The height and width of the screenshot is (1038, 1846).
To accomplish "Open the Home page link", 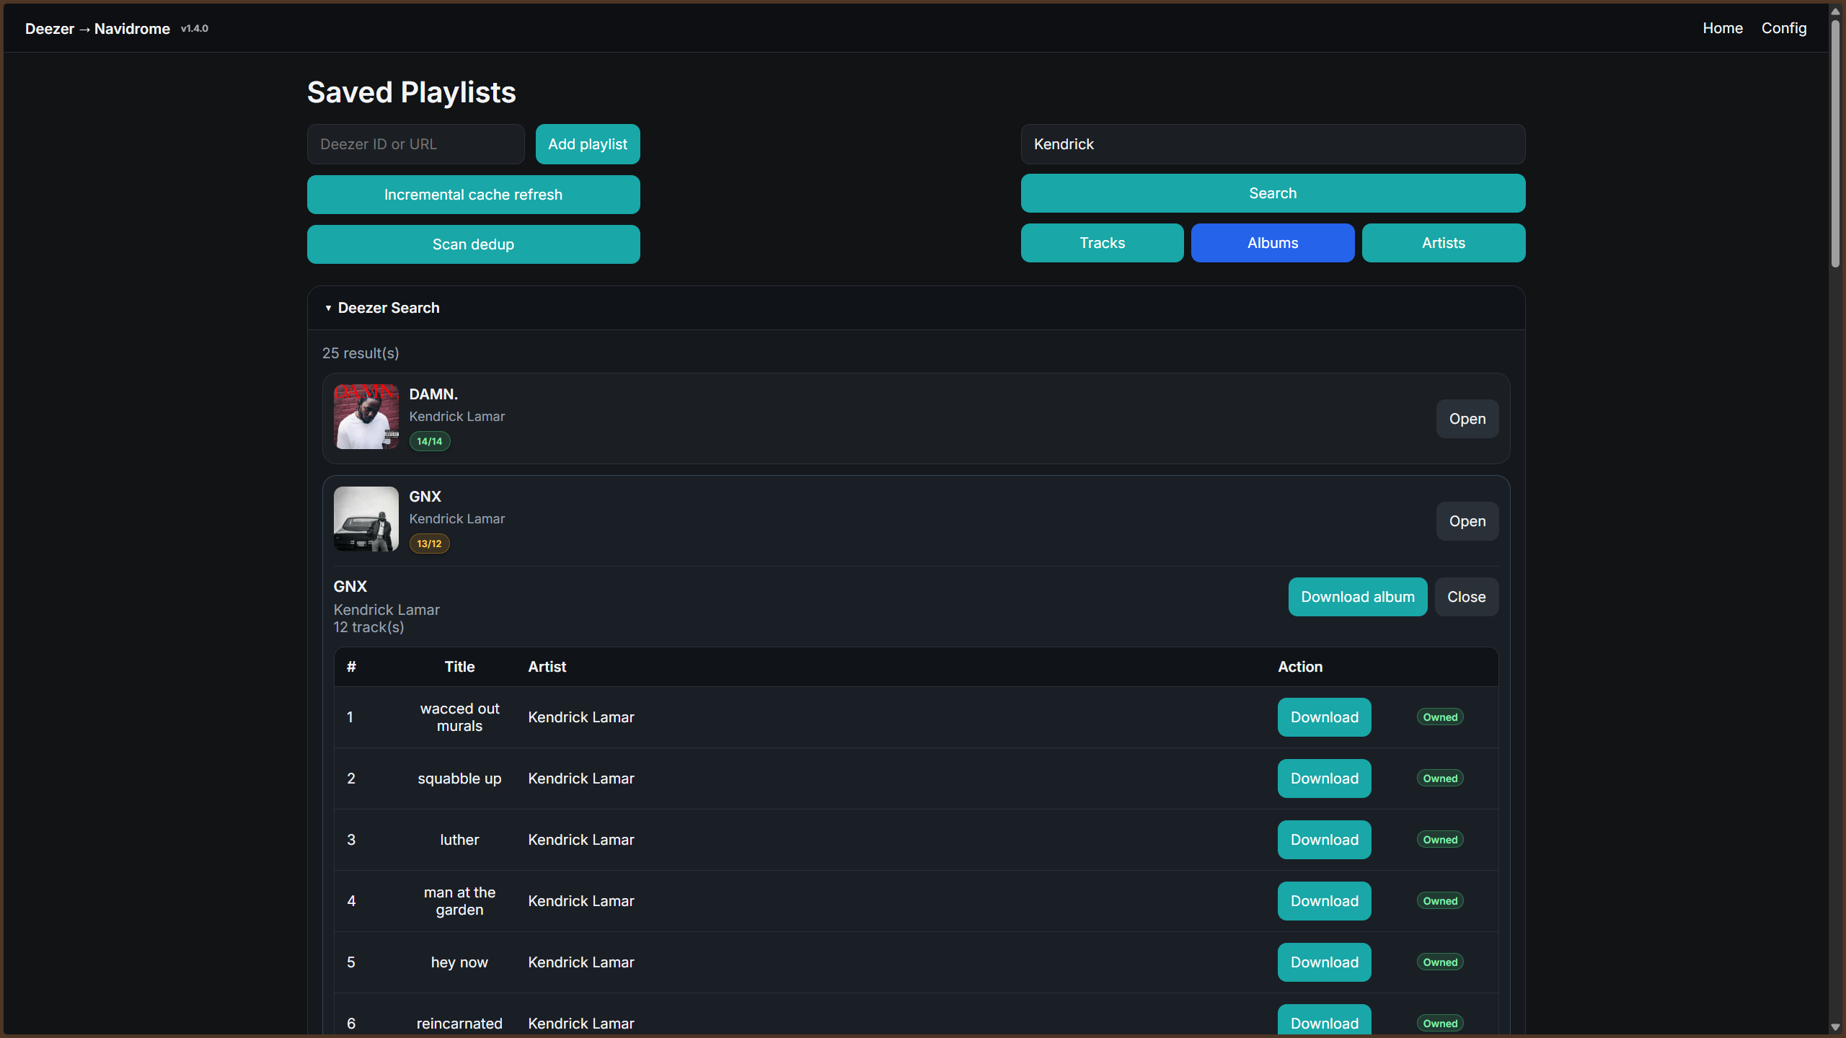I will (1723, 28).
